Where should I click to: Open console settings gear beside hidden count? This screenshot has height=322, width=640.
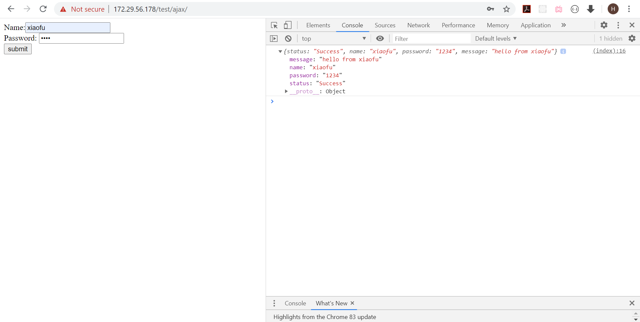click(x=632, y=39)
